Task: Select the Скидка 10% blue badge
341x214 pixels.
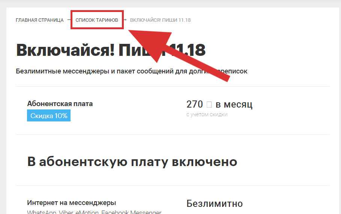Action: coord(49,115)
